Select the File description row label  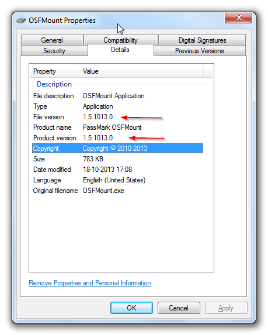(x=54, y=96)
